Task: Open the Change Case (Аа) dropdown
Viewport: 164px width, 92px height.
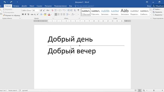Action: click(48, 10)
